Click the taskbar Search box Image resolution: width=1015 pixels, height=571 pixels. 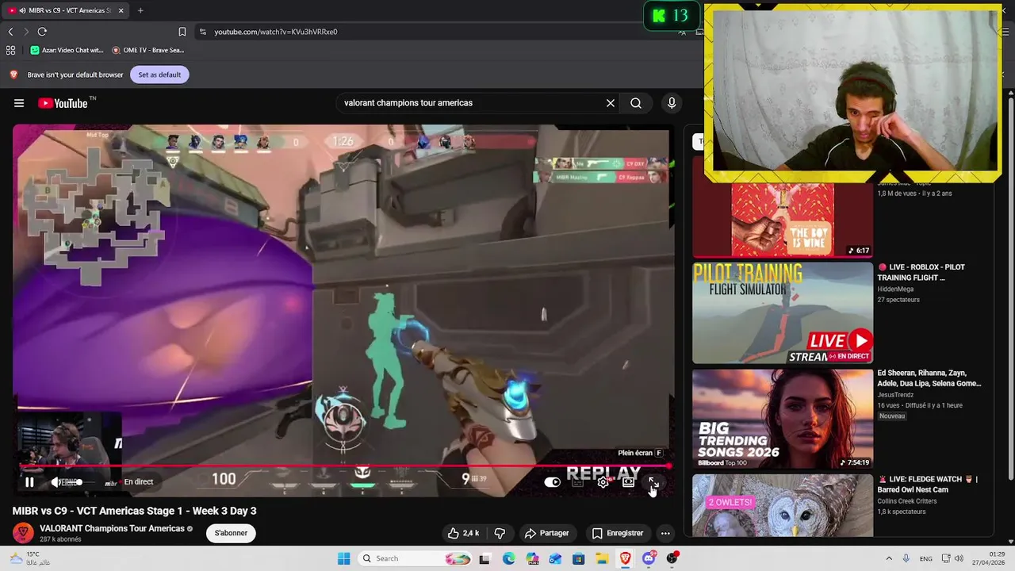[x=415, y=558]
